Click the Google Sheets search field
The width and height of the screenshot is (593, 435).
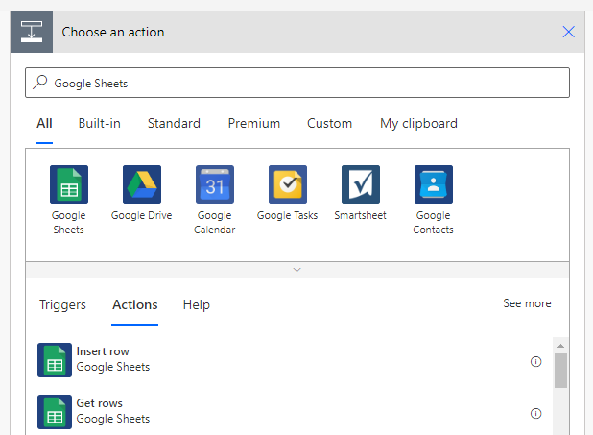click(297, 83)
